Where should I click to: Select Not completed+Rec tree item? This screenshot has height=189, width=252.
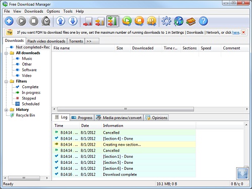pos(33,47)
